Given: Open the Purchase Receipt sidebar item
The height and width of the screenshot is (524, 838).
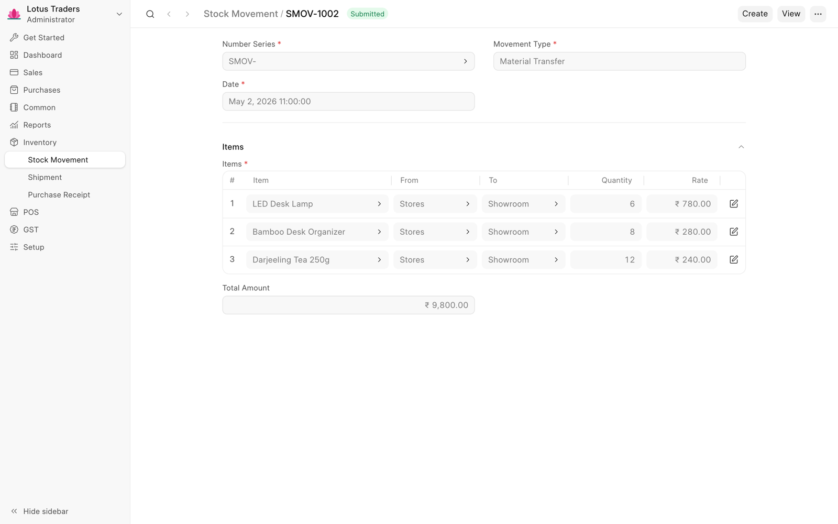Looking at the screenshot, I should (x=65, y=195).
